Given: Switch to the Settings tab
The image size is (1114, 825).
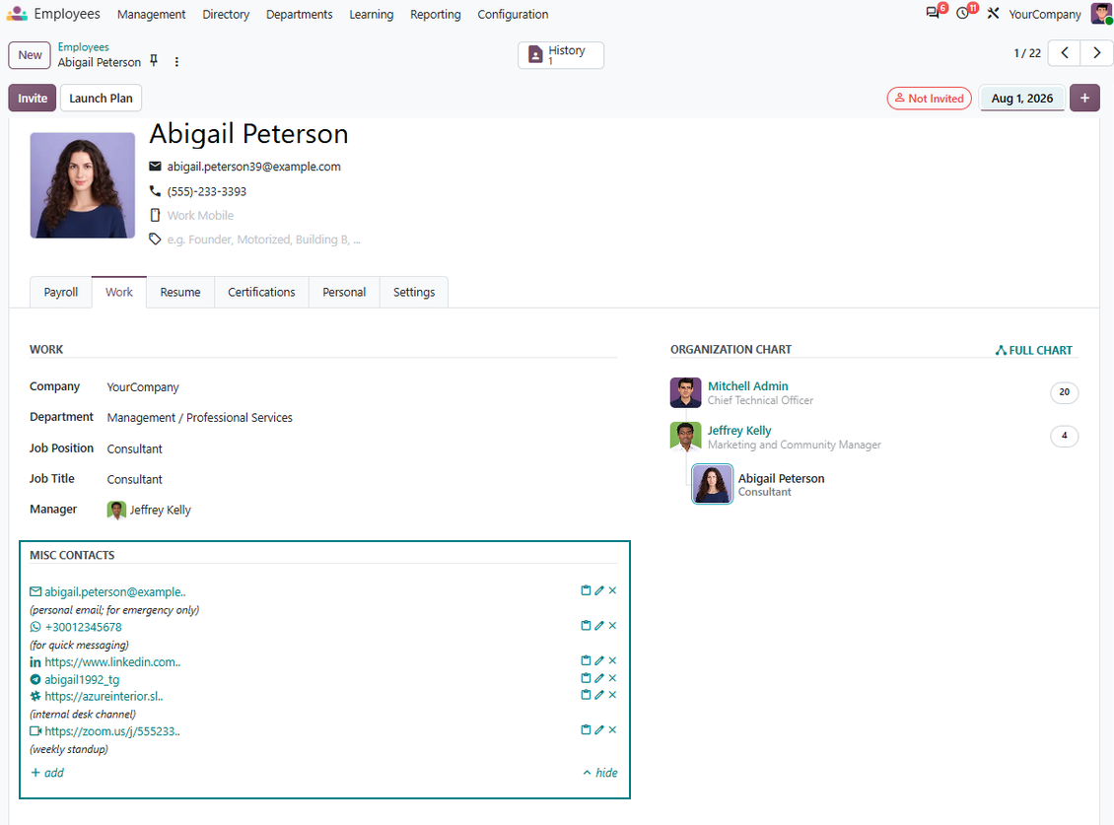Looking at the screenshot, I should point(414,292).
